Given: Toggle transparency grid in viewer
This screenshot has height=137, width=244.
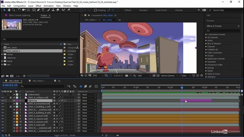Looking at the screenshot, I should [x=158, y=76].
